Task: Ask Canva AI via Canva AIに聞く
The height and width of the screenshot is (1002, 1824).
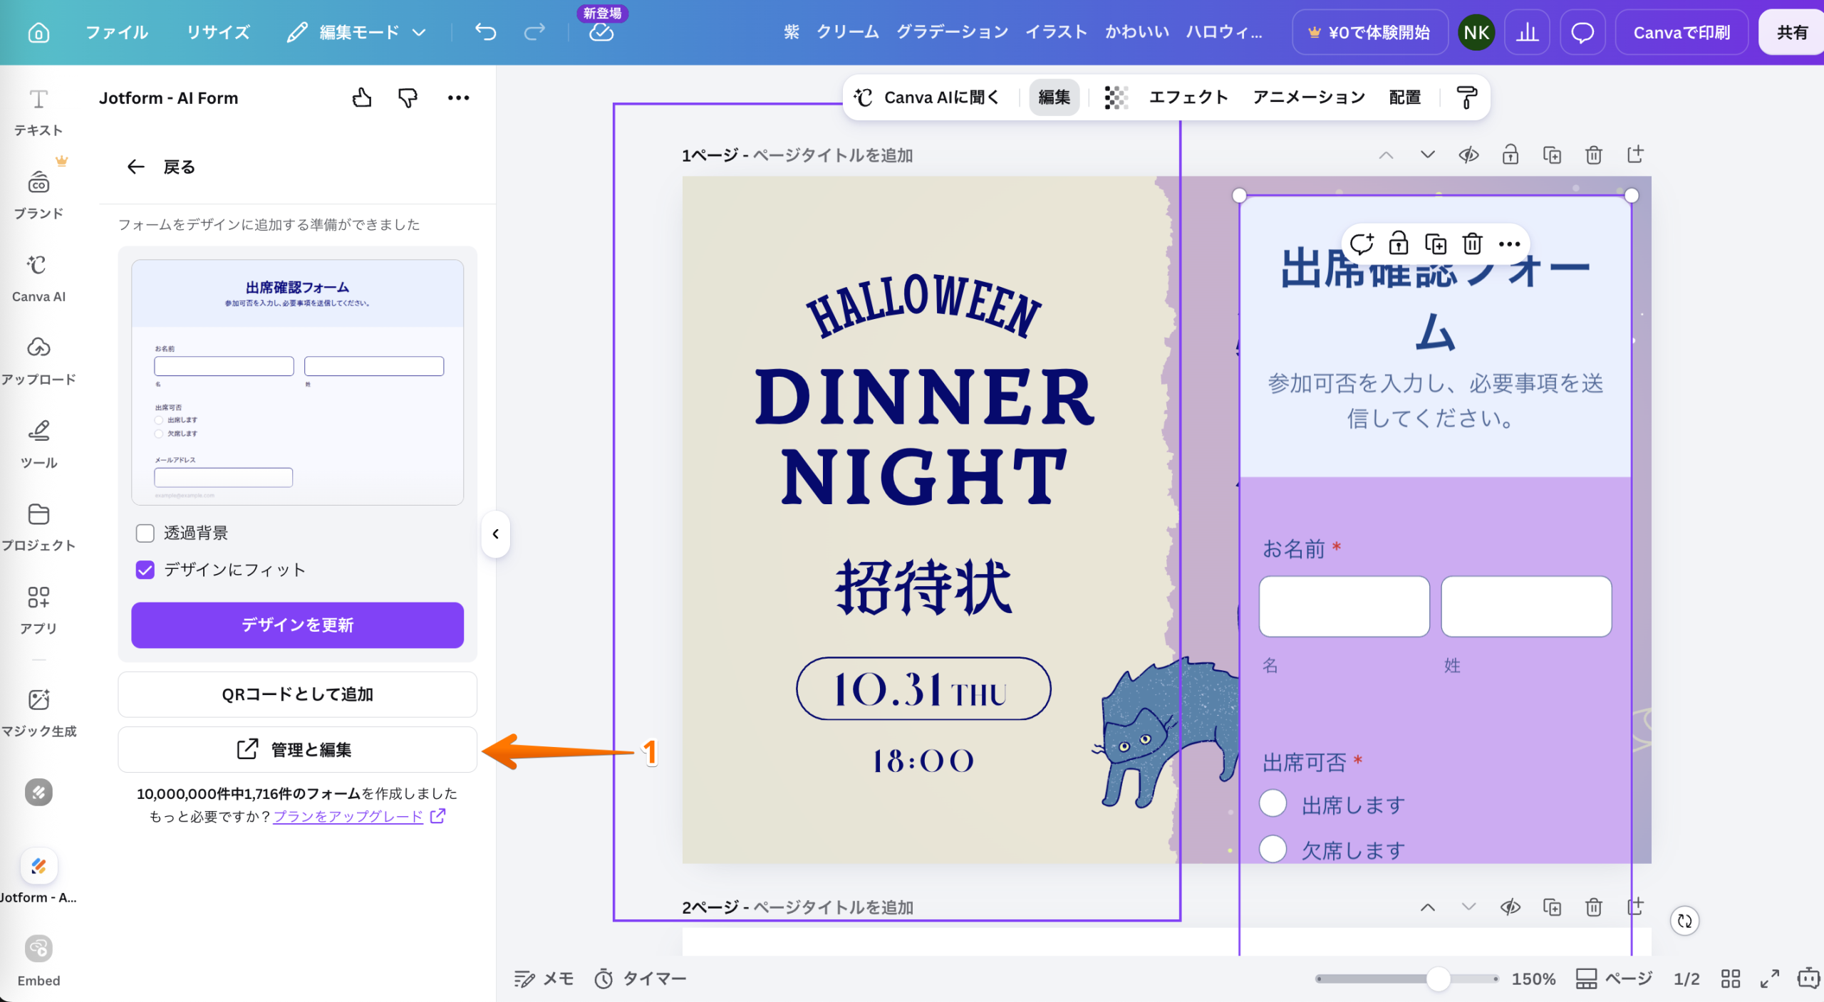Action: click(x=926, y=98)
